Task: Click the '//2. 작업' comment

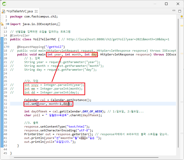Action: point(31,81)
